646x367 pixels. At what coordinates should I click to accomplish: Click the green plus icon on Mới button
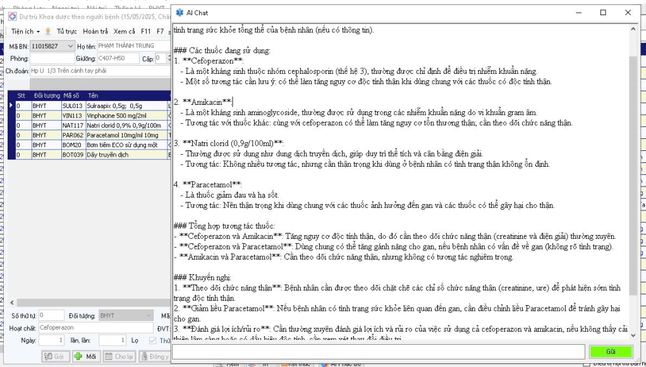tap(78, 356)
